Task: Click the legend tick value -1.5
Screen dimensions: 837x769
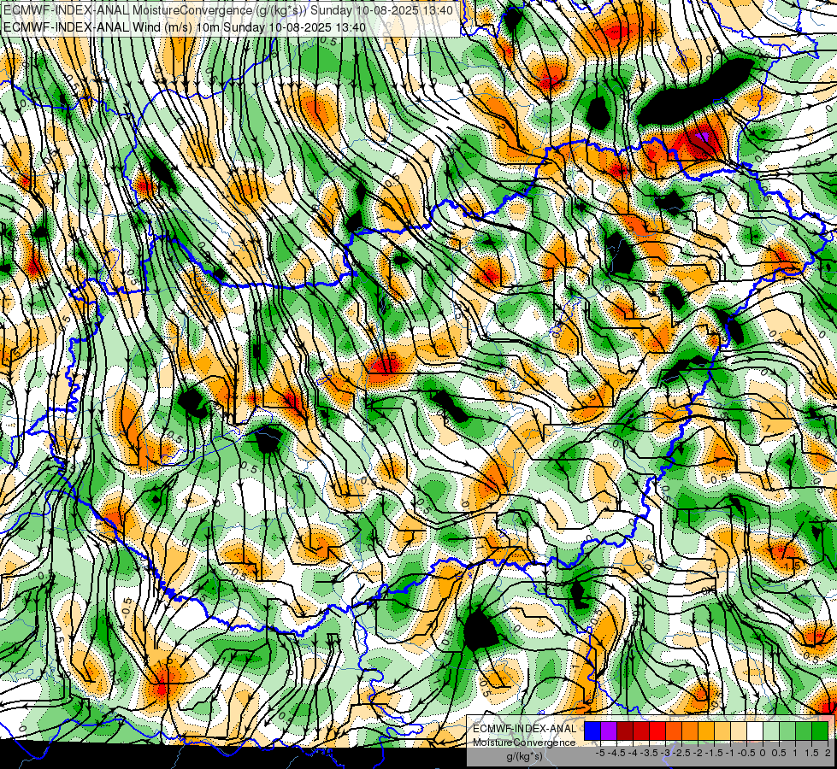Action: [714, 753]
